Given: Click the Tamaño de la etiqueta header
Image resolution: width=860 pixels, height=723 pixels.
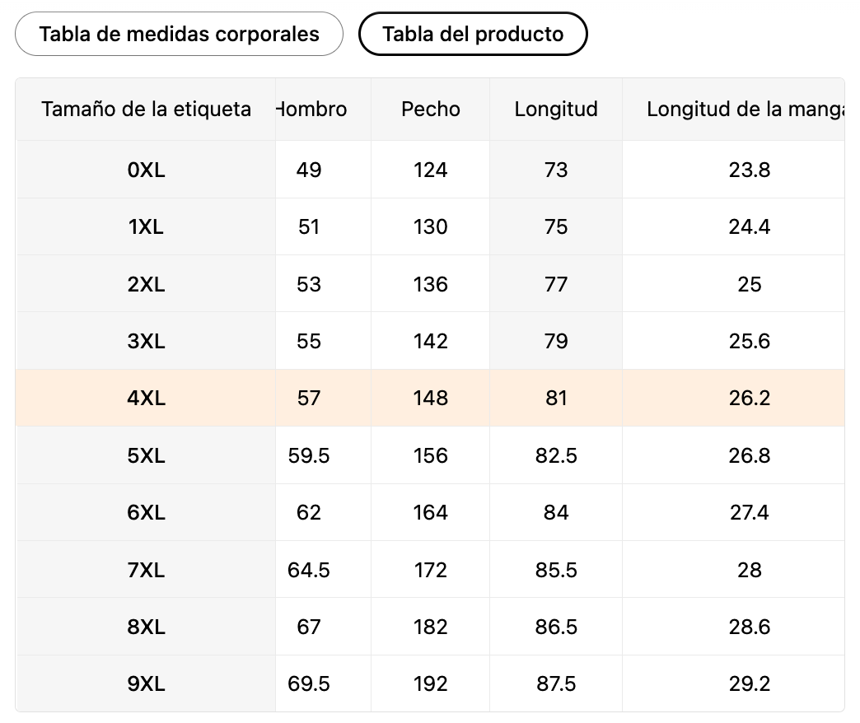Looking at the screenshot, I should (x=146, y=110).
